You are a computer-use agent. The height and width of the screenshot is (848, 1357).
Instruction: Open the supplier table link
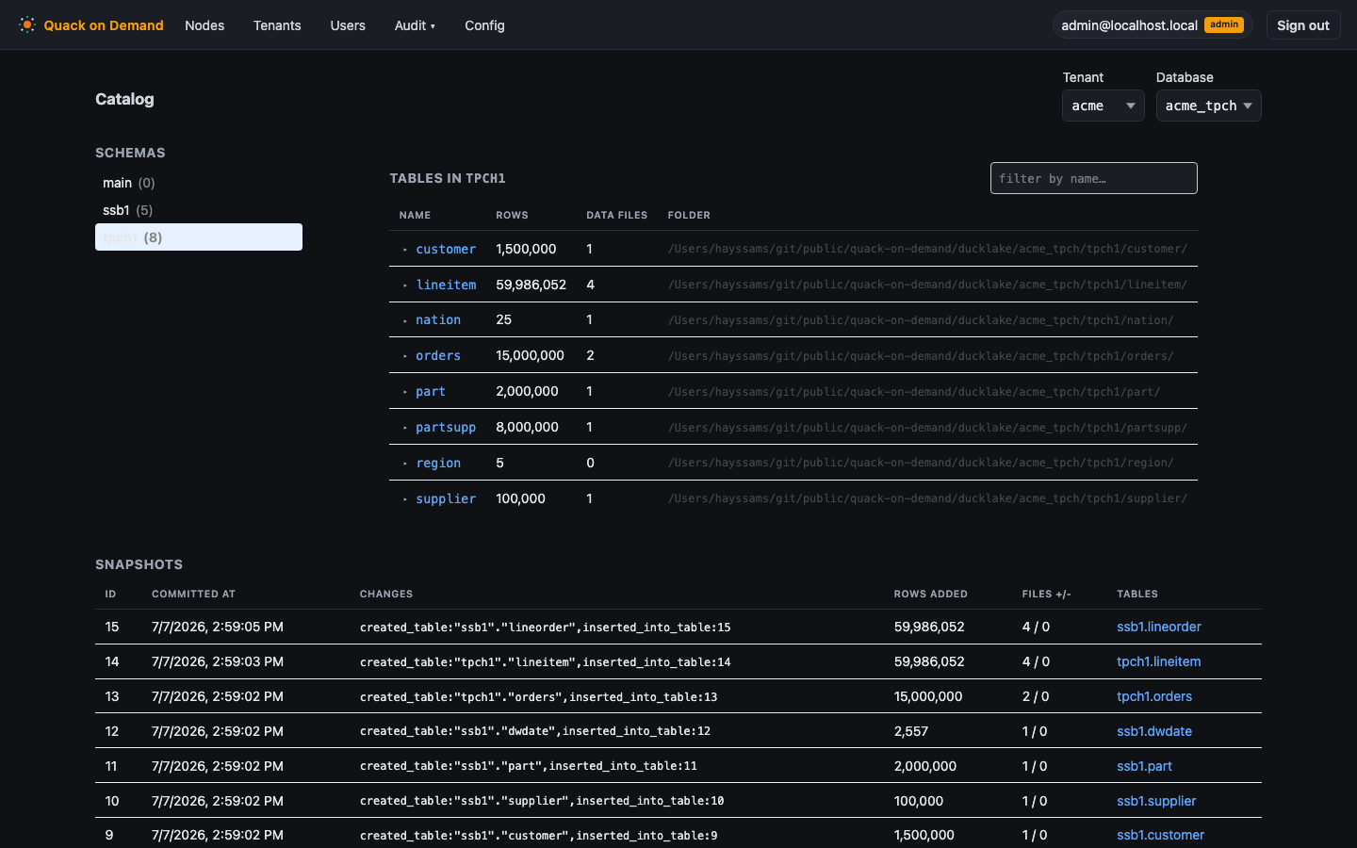446,498
